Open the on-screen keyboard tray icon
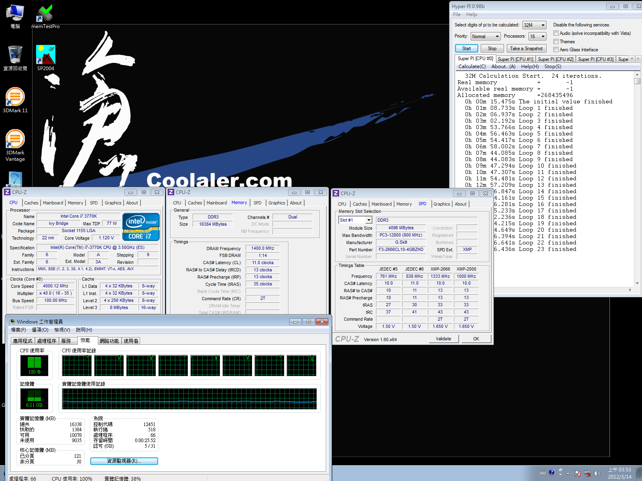This screenshot has width=642, height=481. (x=543, y=473)
